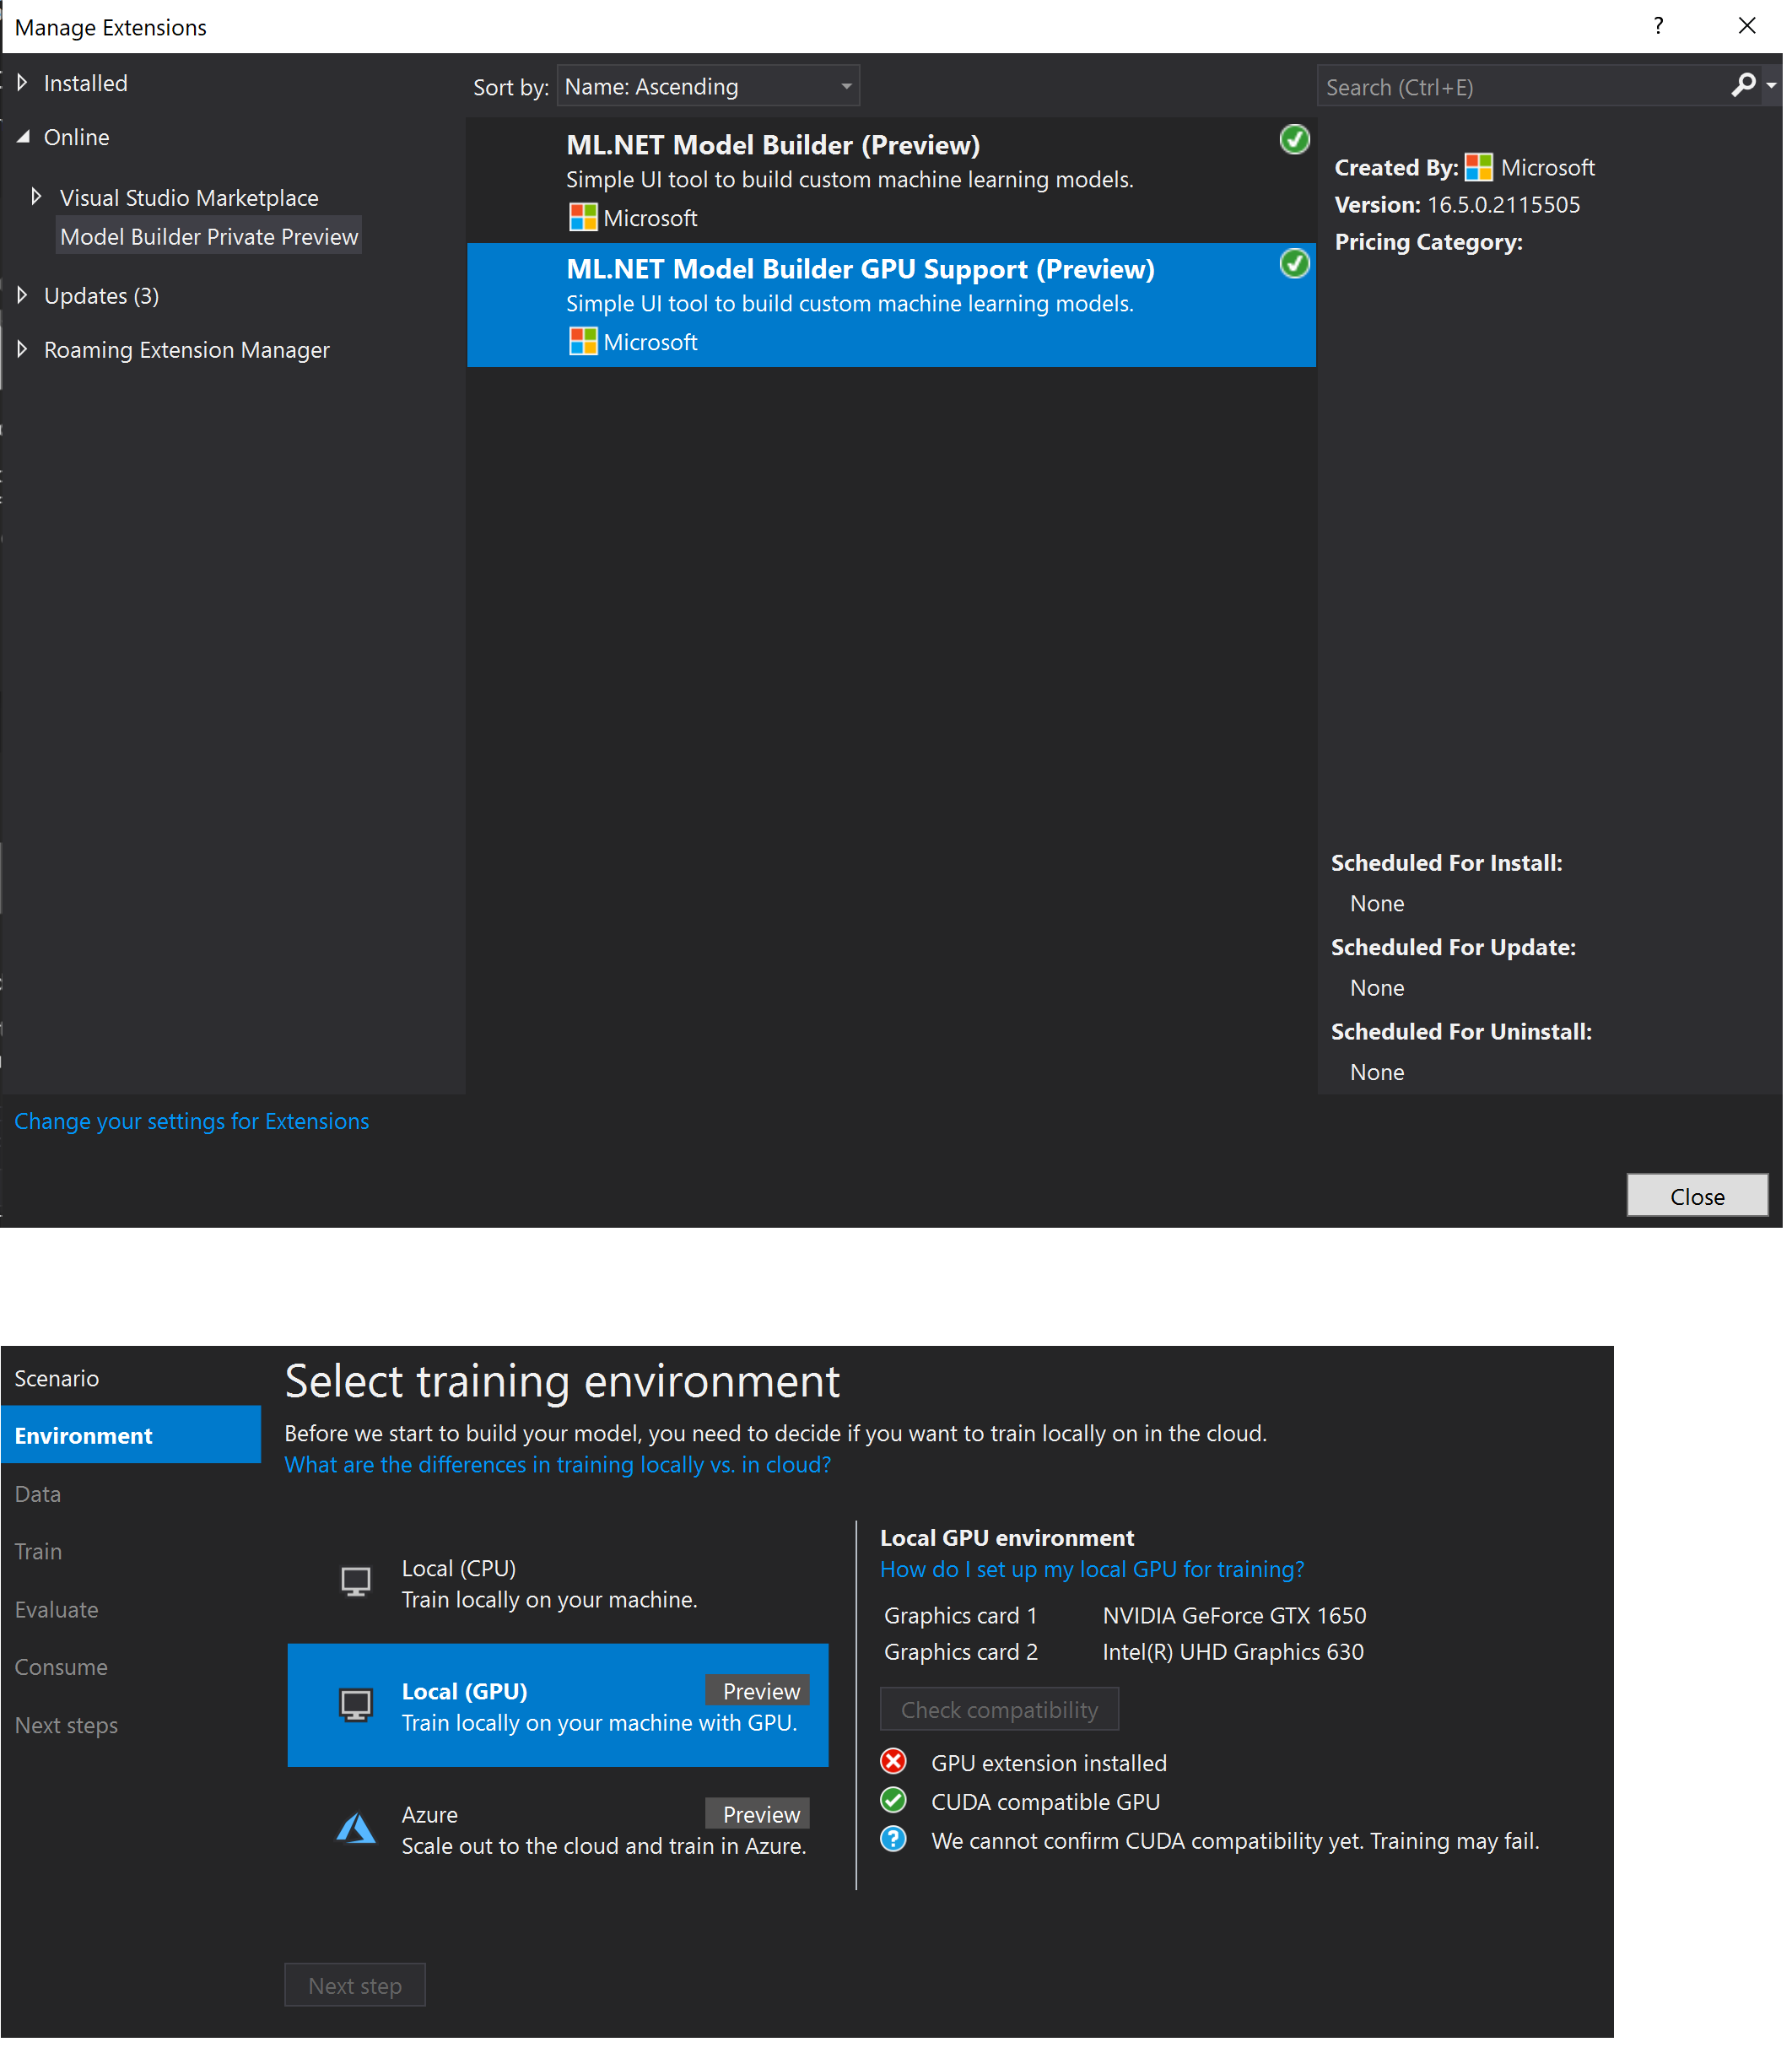Switch to the Data tab

click(x=37, y=1493)
